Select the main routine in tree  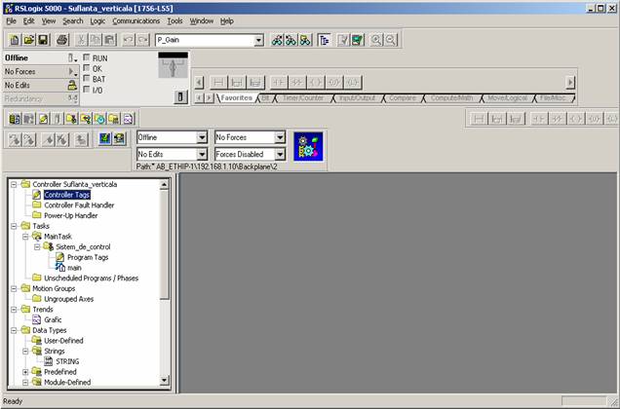point(74,268)
